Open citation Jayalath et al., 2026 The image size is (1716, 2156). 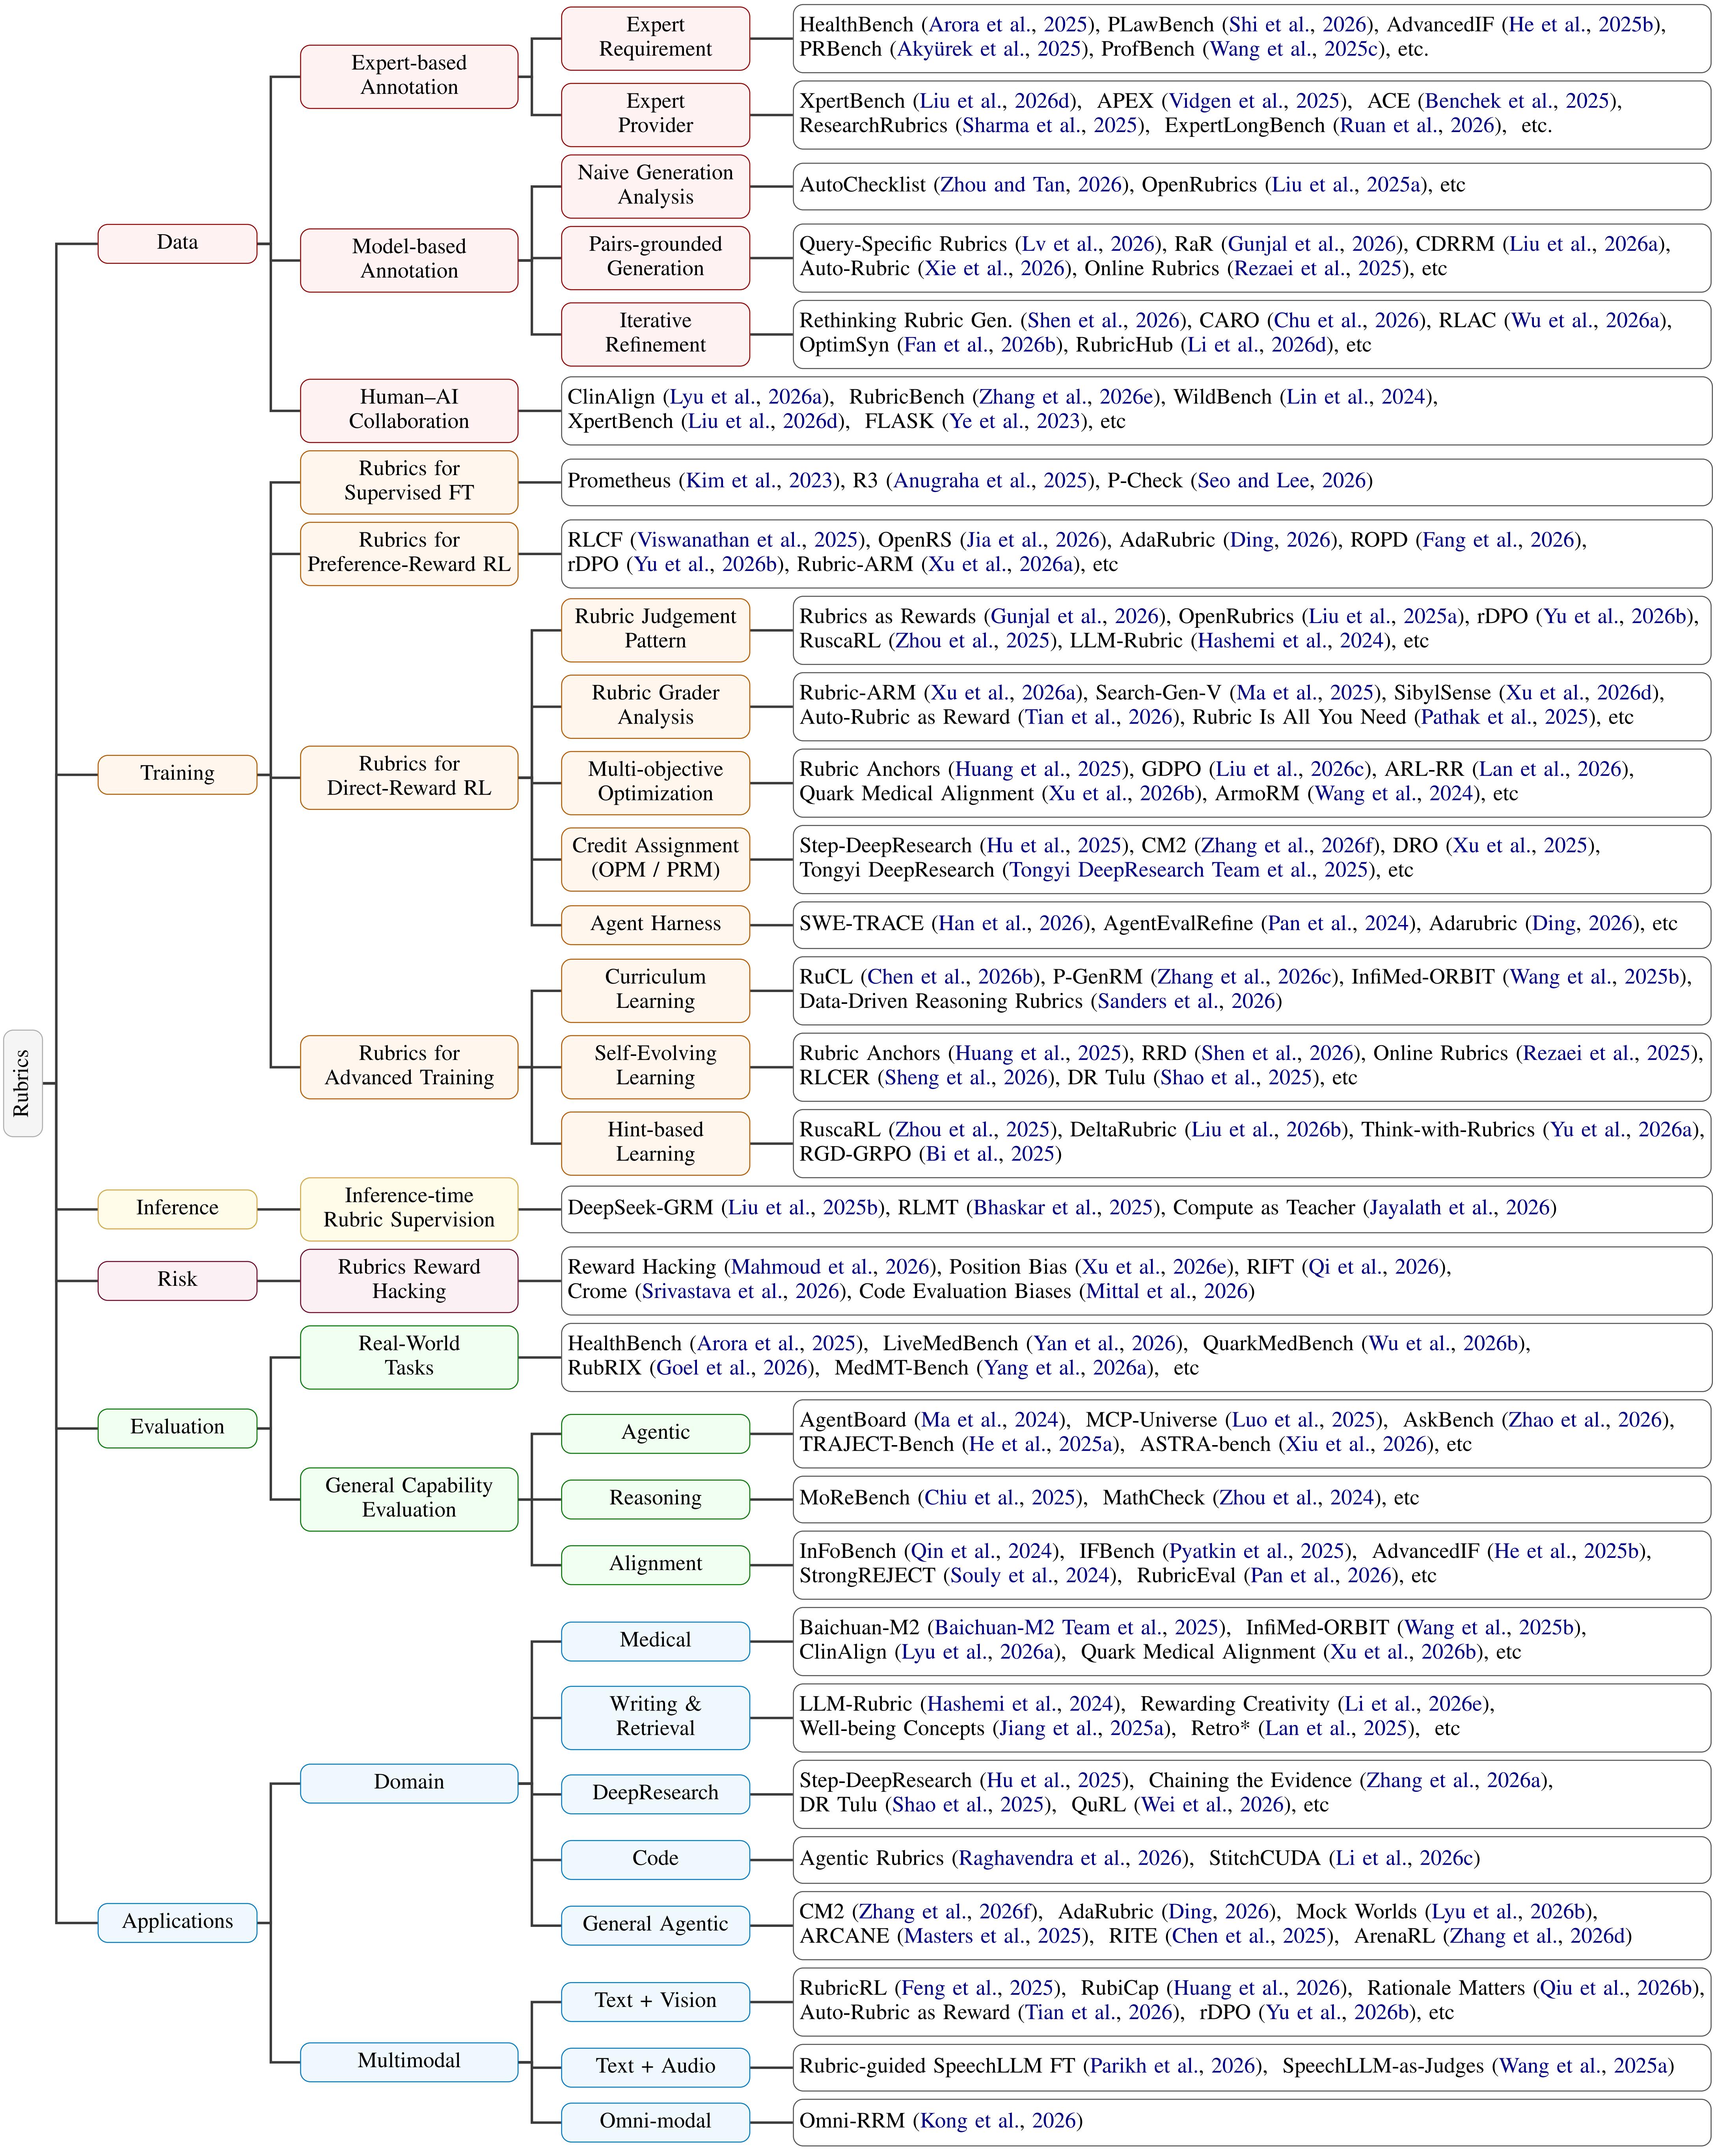[x=1459, y=1208]
